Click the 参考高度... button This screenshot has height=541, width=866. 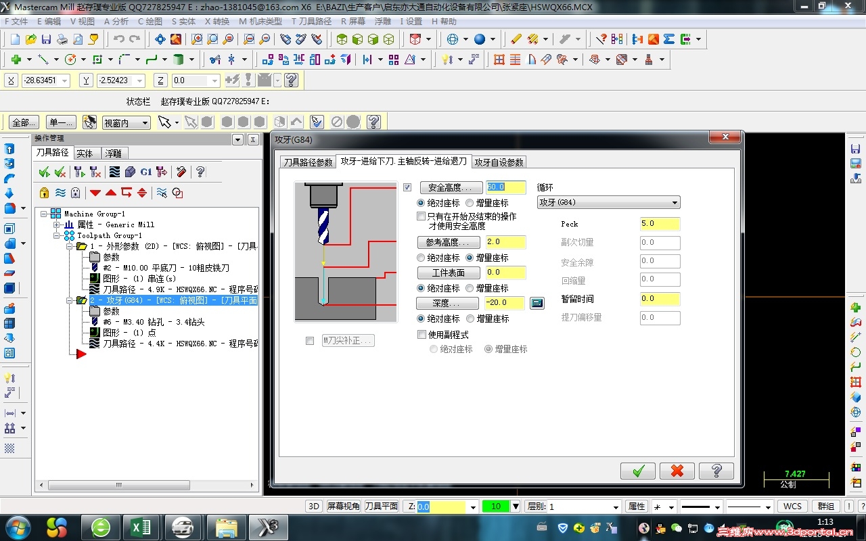[x=449, y=242]
